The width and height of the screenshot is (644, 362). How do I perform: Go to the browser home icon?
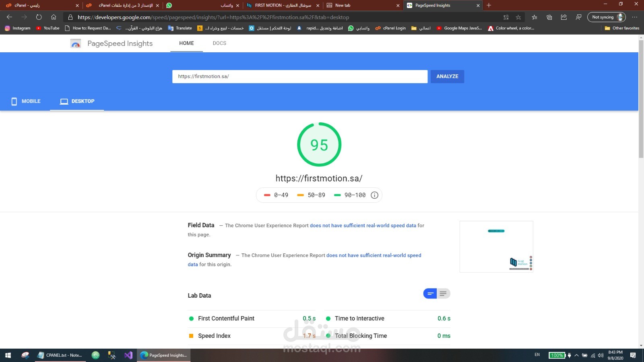point(54,17)
